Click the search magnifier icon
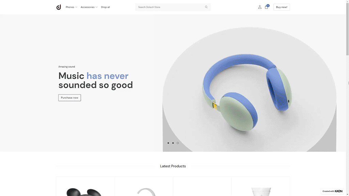The height and width of the screenshot is (196, 349). [206, 7]
